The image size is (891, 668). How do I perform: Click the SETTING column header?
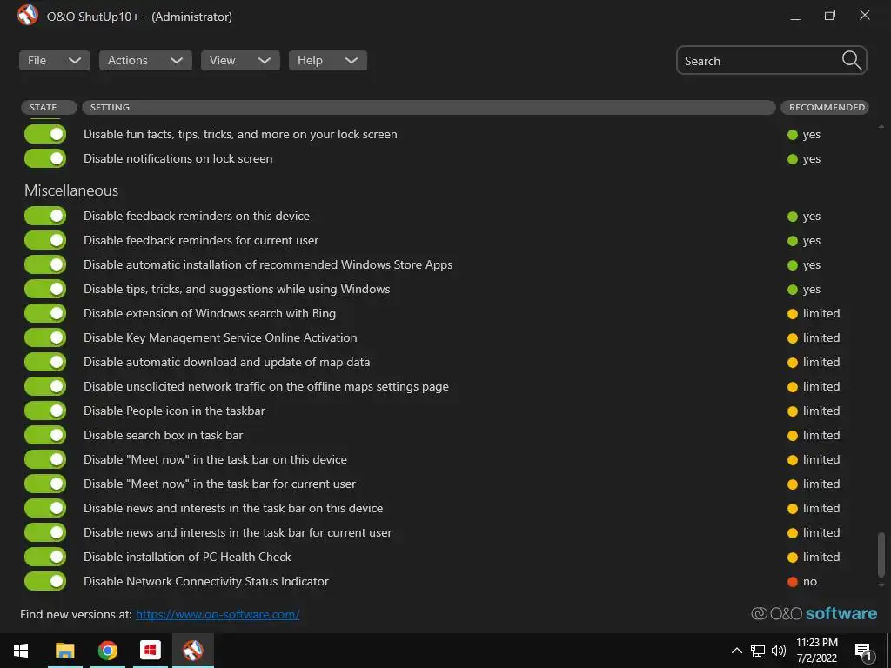(x=429, y=107)
